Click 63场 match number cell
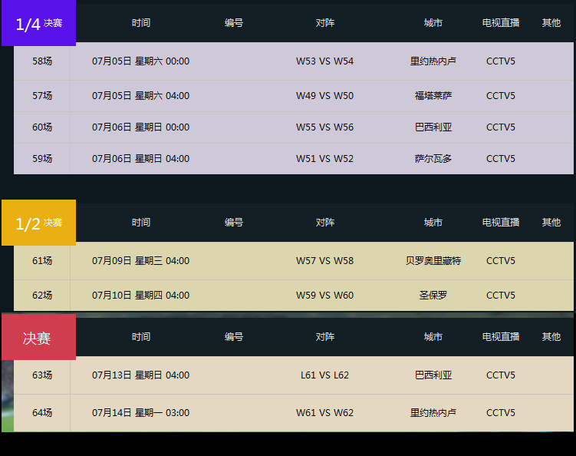This screenshot has width=576, height=456. [42, 375]
